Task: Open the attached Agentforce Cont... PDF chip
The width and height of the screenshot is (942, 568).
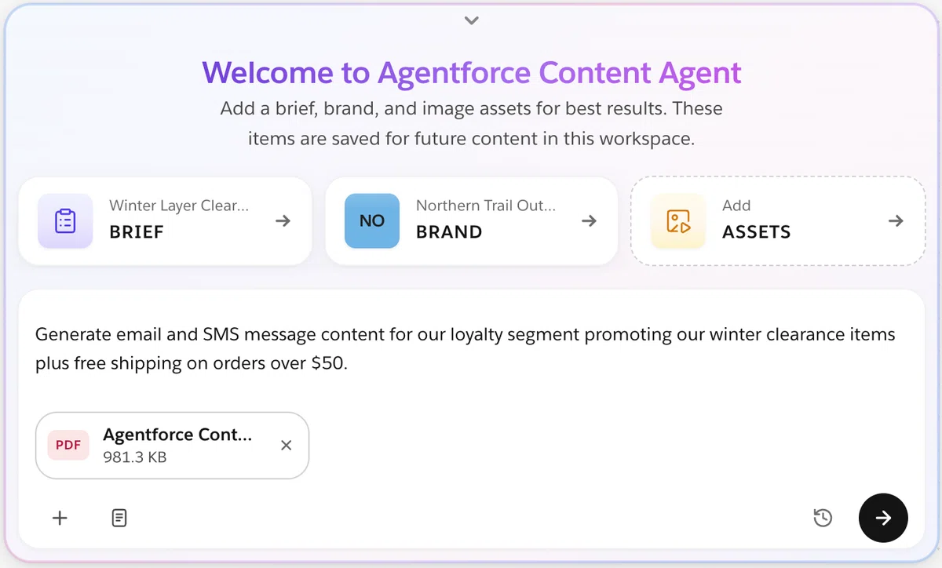Action: 172,446
